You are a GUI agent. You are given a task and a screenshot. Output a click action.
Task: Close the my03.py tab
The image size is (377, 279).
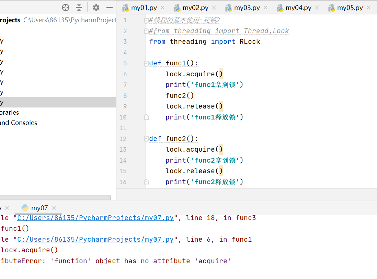coord(265,8)
